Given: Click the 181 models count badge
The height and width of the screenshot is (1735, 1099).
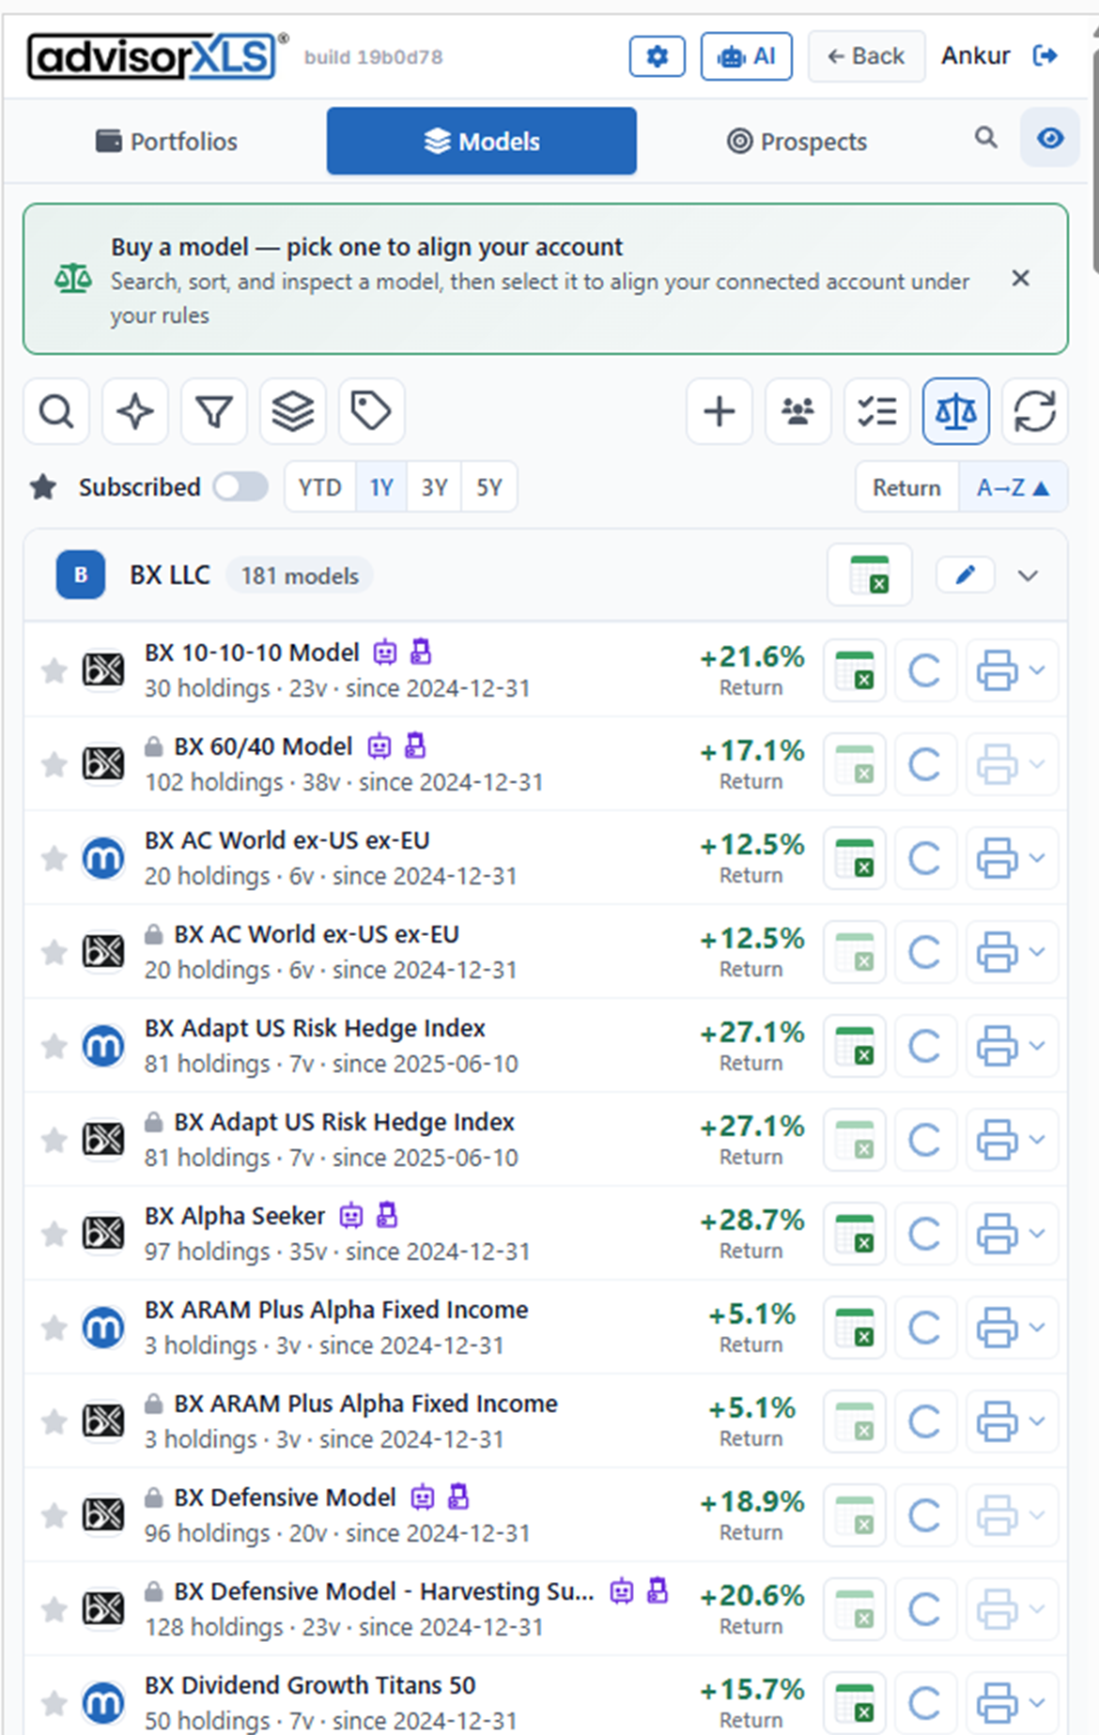Looking at the screenshot, I should (300, 576).
